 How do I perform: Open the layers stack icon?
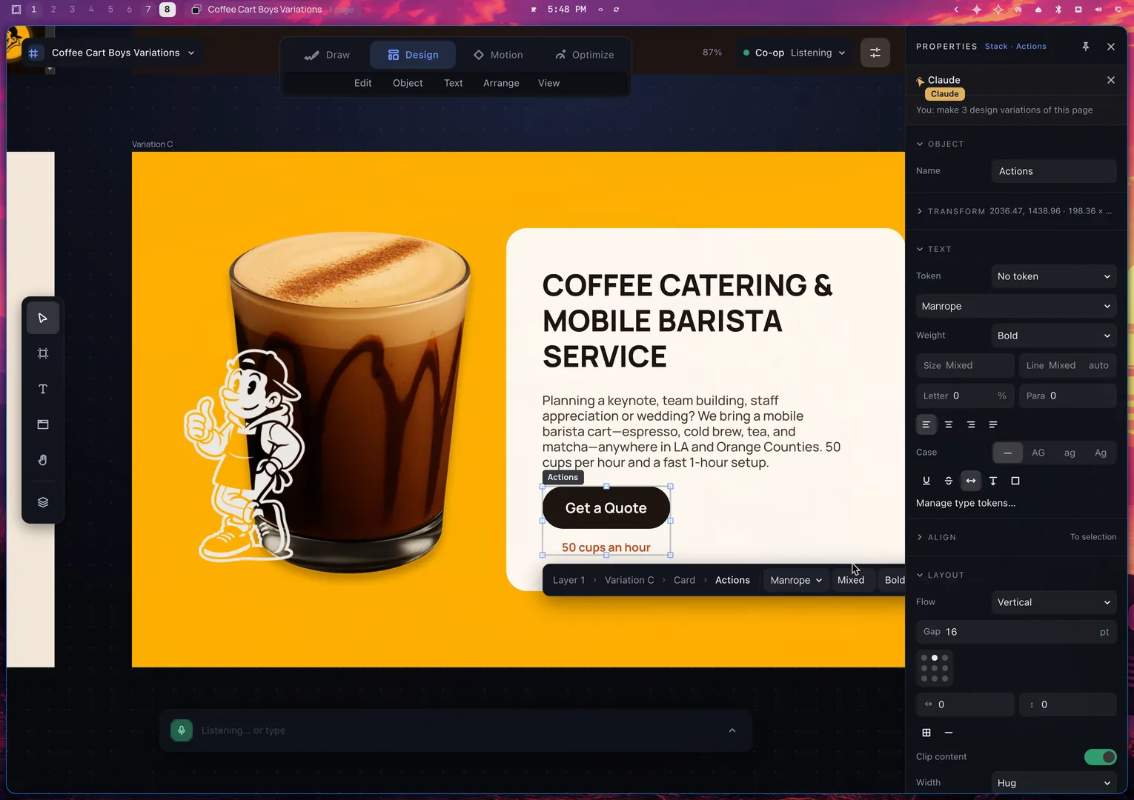[43, 502]
